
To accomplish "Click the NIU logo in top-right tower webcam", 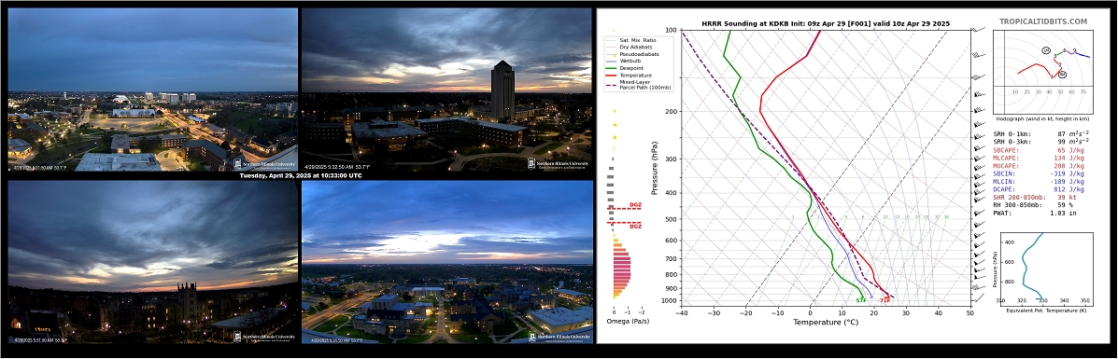I will point(559,164).
